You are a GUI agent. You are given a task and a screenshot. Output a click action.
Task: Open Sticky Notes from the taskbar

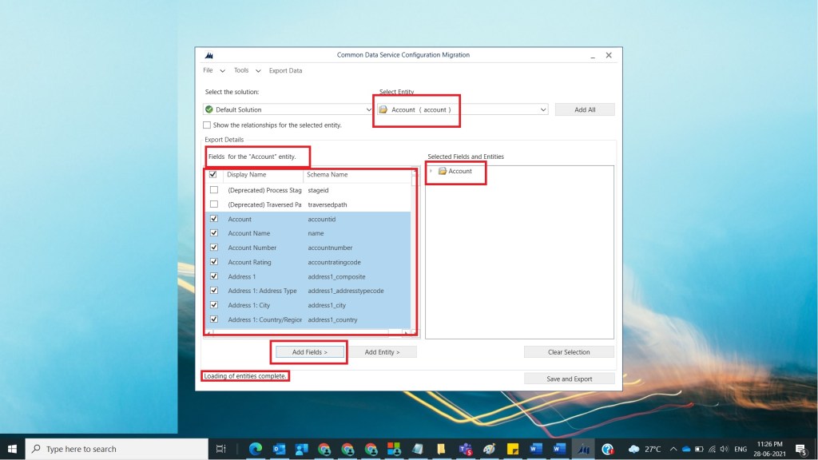pos(513,449)
